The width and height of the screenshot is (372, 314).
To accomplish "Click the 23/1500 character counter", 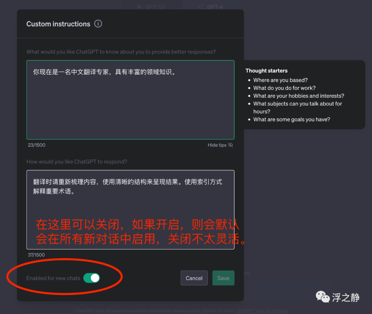I will coord(37,145).
